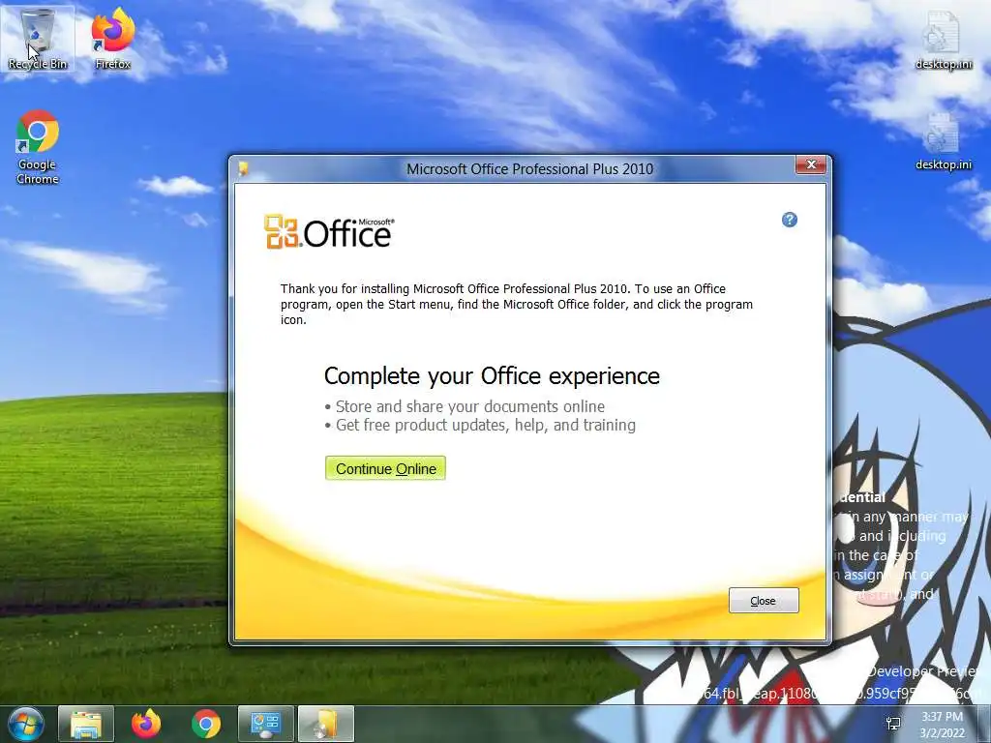
Task: Open Windows Explorer from the taskbar
Action: pyautogui.click(x=86, y=725)
